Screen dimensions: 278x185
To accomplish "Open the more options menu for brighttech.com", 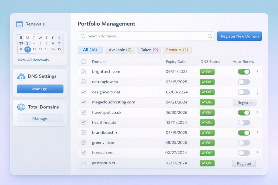I will point(257,72).
